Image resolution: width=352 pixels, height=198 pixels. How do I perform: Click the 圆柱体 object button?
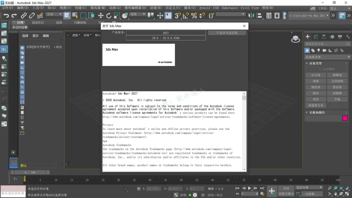click(x=315, y=87)
